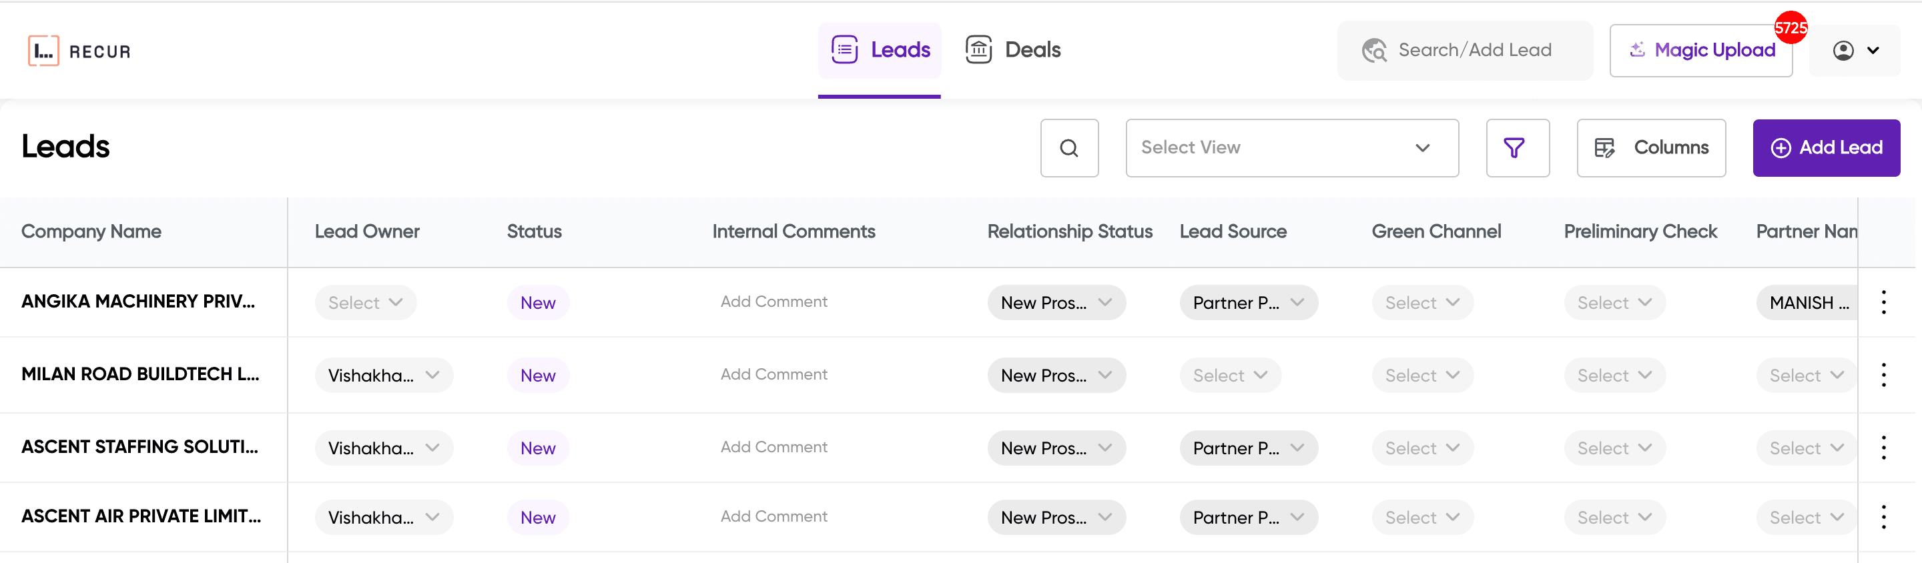Screen dimensions: 1922x563
Task: Open the Lead Owner dropdown for ANGIKA MACHINERY
Action: [366, 302]
